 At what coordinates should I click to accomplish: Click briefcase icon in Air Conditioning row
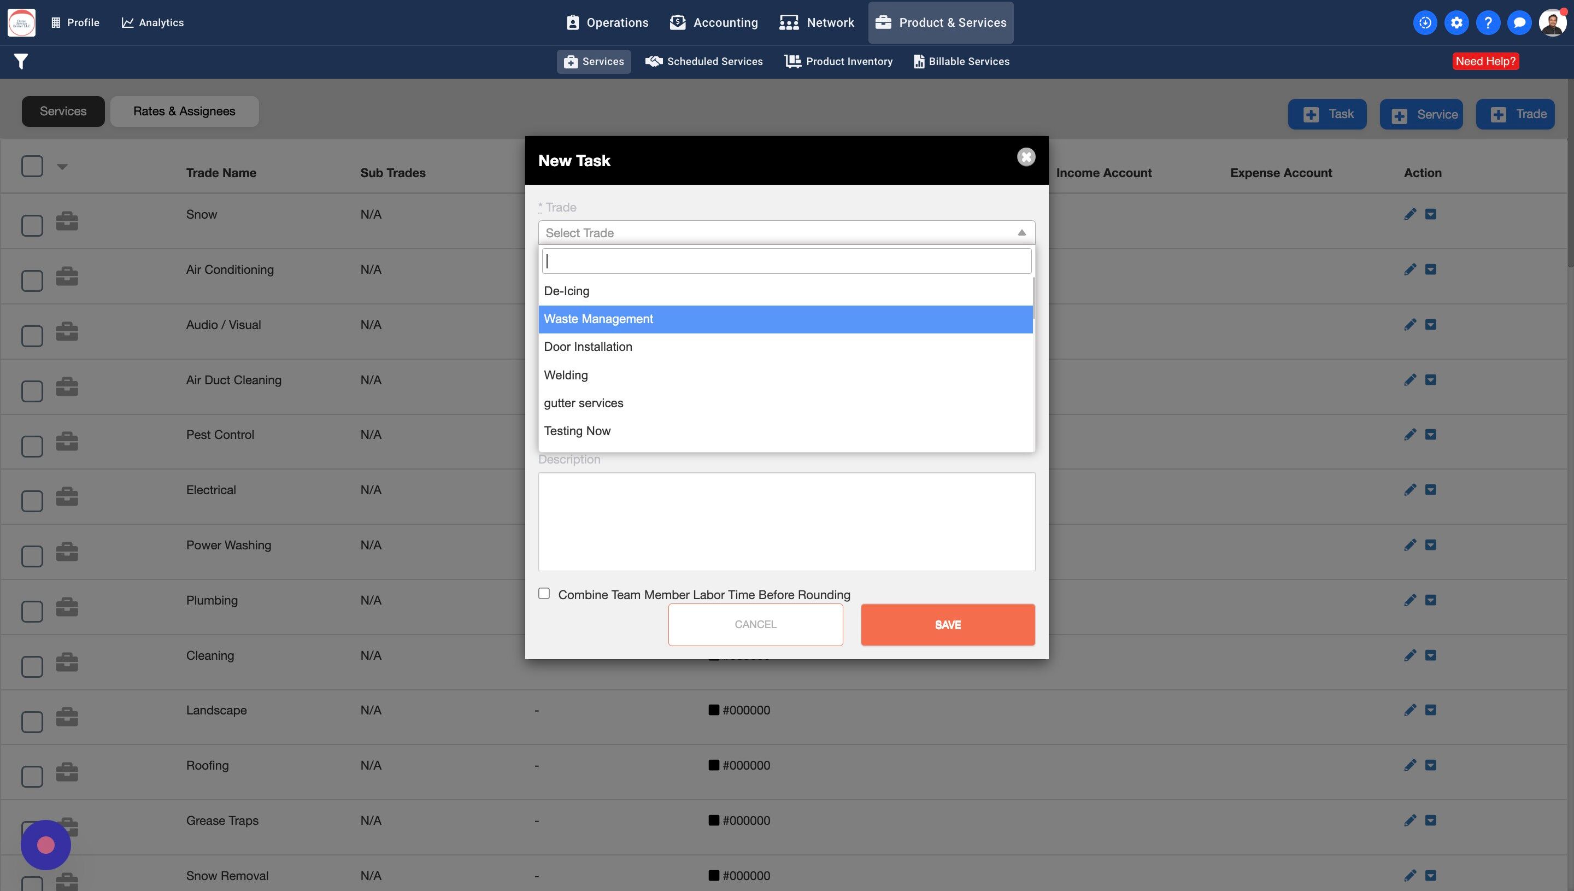pos(67,276)
